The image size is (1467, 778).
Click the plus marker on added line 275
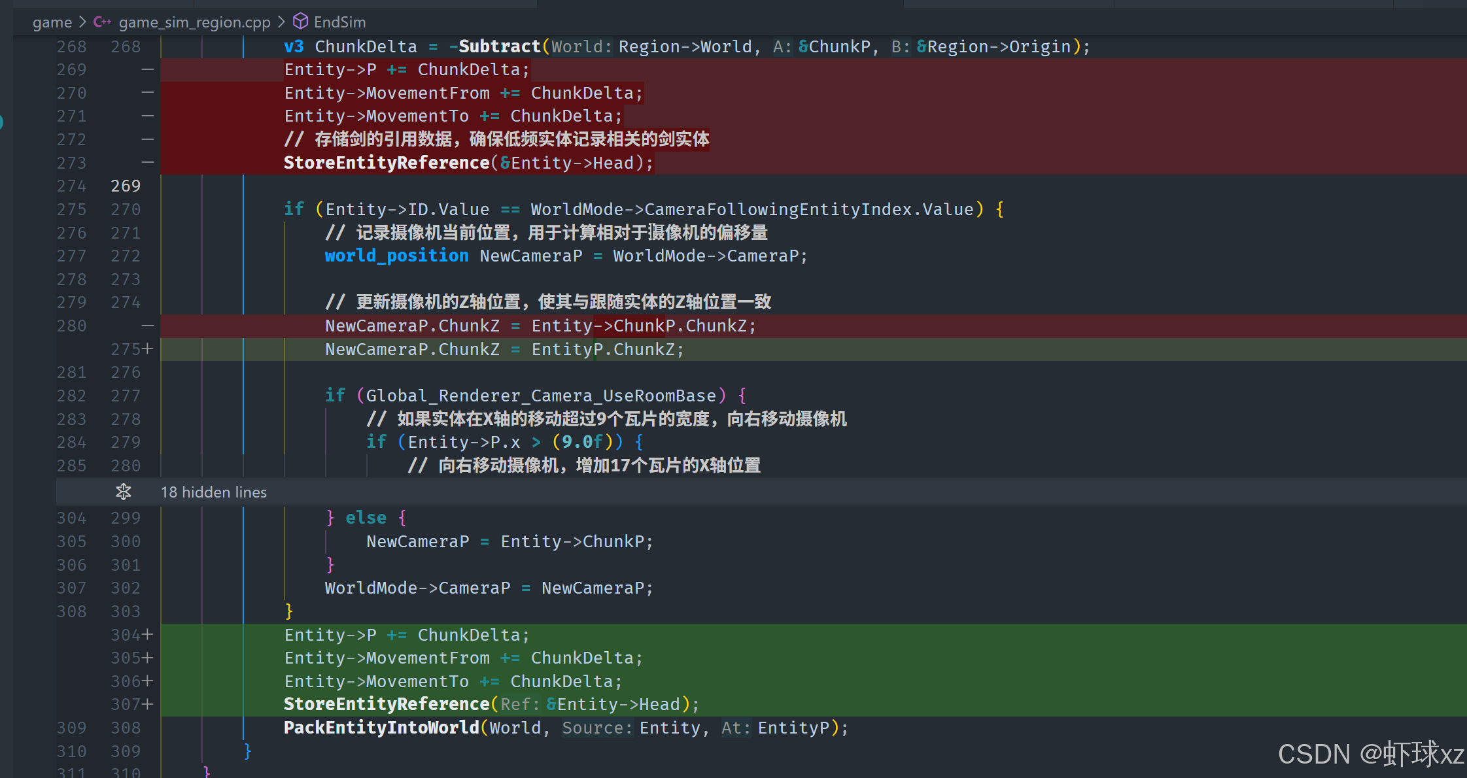tap(148, 349)
